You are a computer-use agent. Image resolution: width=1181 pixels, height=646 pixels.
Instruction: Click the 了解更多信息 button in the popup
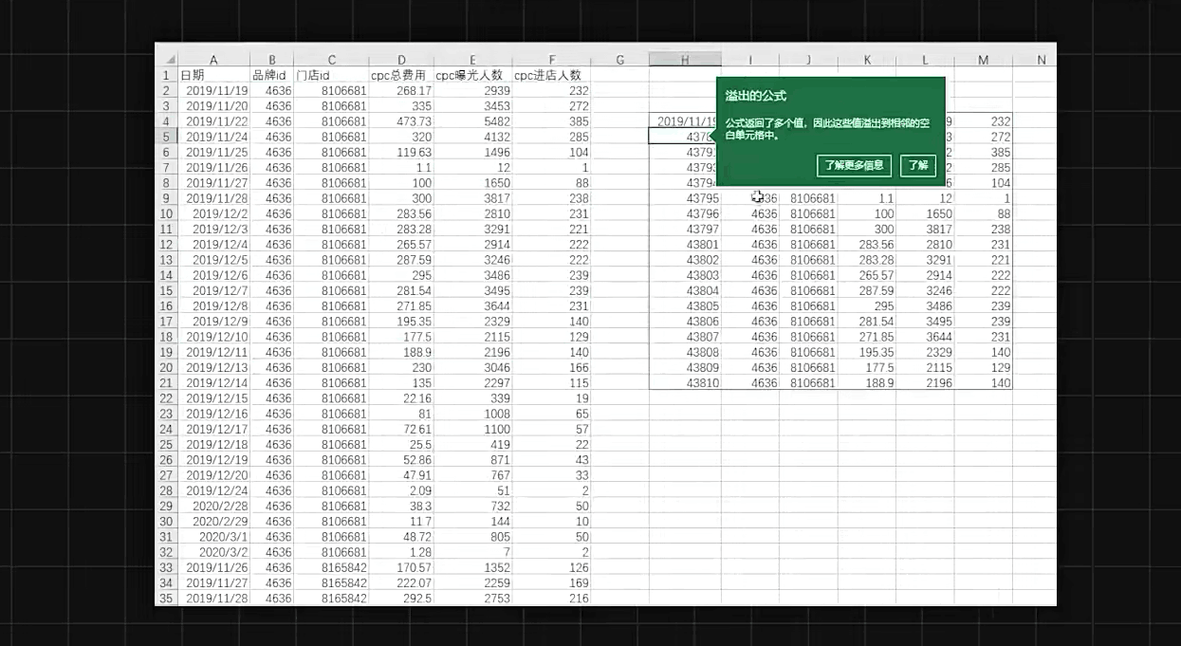pos(854,165)
